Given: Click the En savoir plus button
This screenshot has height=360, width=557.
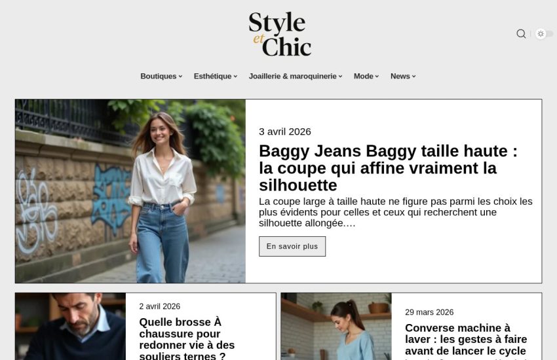Looking at the screenshot, I should pos(292,246).
